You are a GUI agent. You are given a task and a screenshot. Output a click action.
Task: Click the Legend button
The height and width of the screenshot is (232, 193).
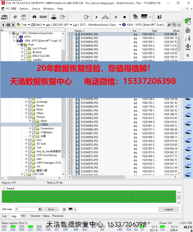tap(169, 209)
